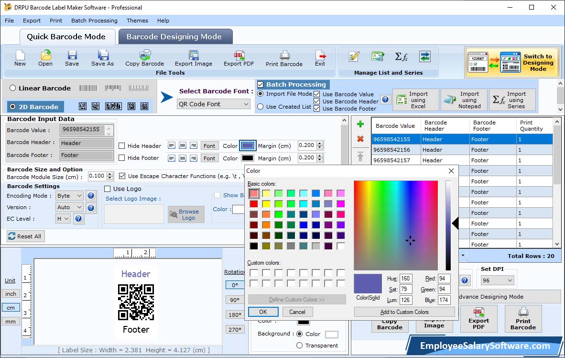Click the move row up arrow icon
The height and width of the screenshot is (358, 565).
[x=360, y=157]
